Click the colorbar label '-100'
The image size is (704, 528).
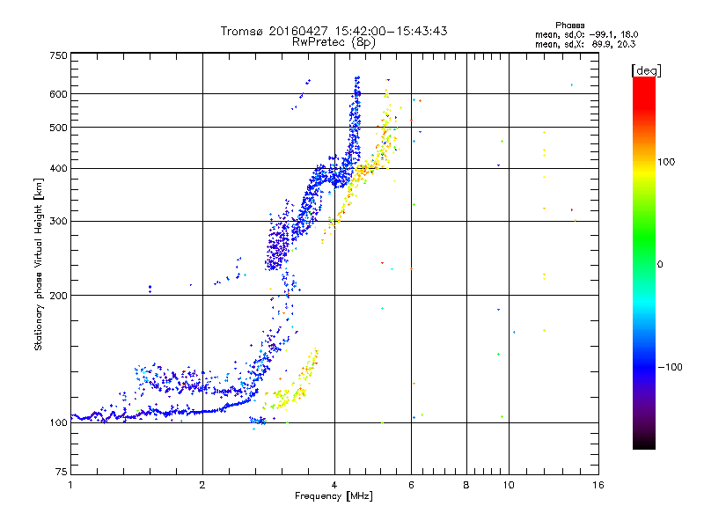[x=670, y=367]
